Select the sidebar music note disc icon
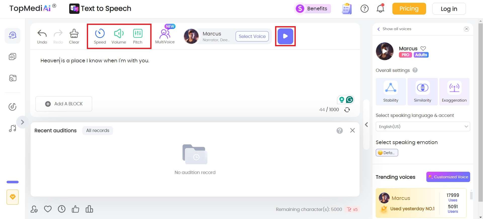The height and width of the screenshot is (219, 483). tap(13, 107)
